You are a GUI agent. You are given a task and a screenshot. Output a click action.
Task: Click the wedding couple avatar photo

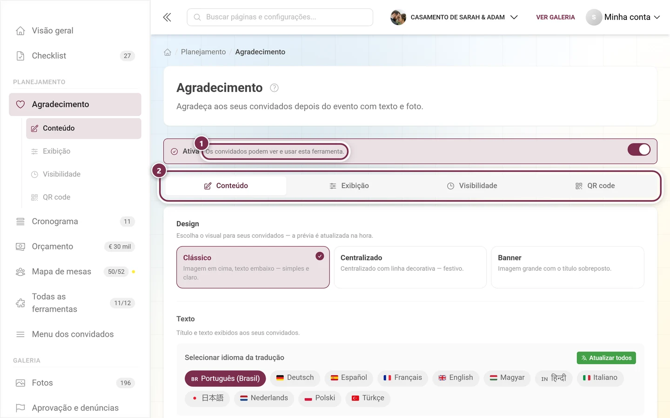398,17
